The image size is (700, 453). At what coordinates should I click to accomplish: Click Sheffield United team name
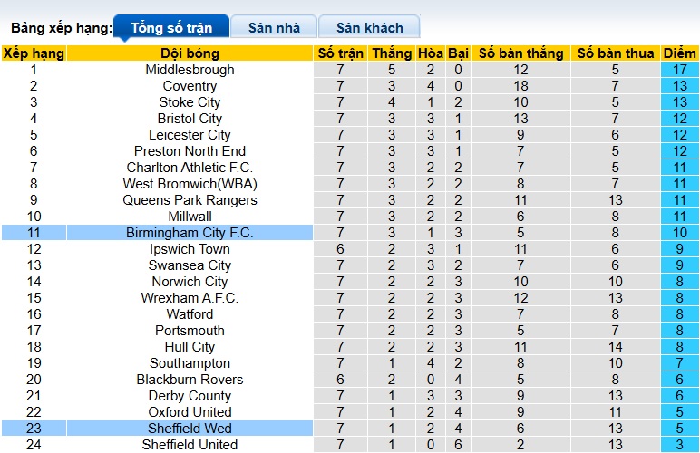click(190, 445)
